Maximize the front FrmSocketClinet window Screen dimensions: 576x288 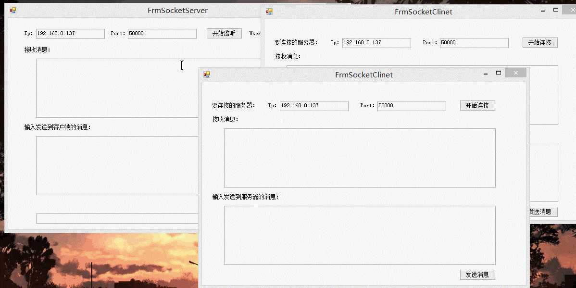pyautogui.click(x=499, y=73)
